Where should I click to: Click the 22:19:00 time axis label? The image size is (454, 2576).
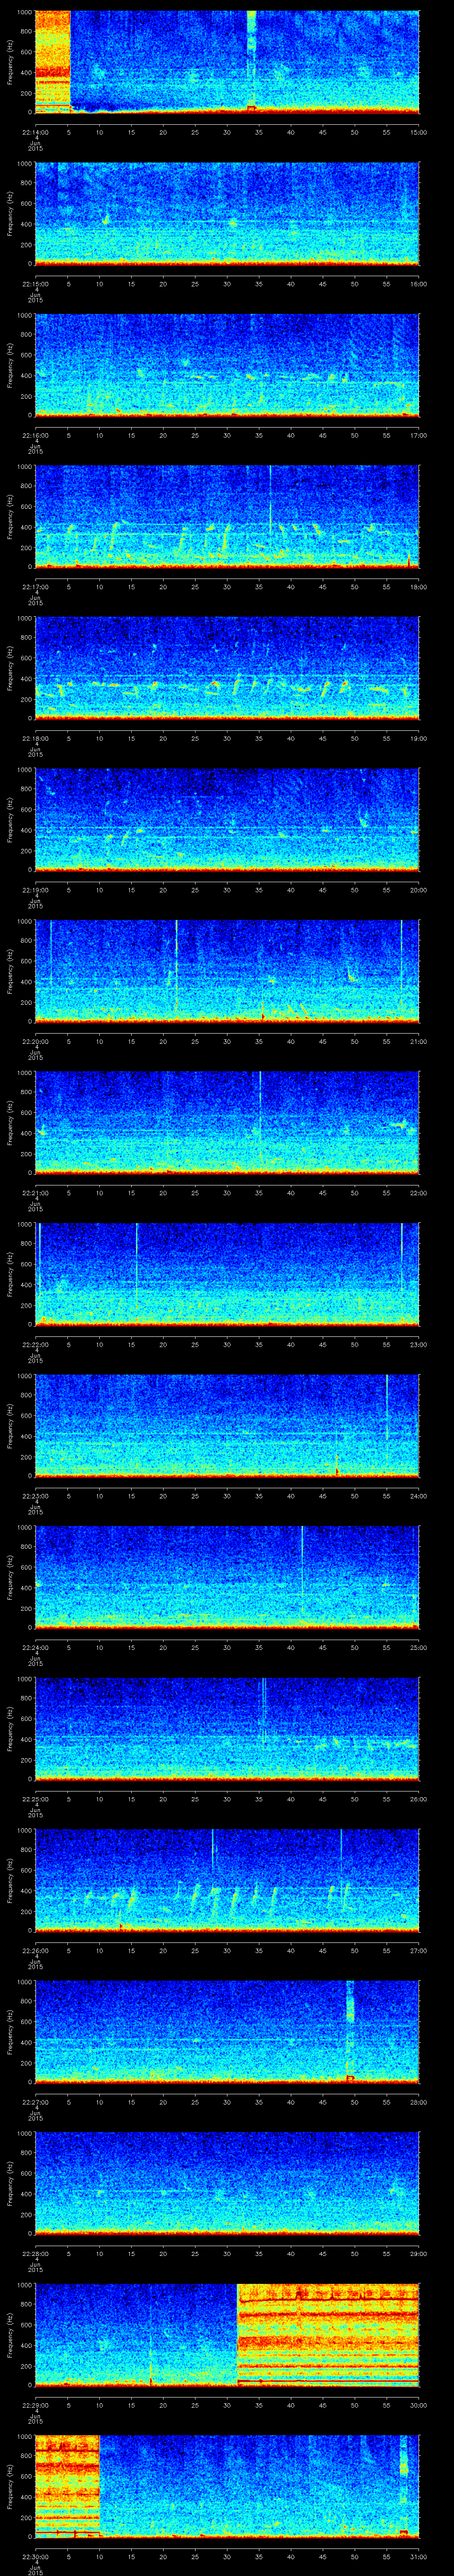(x=35, y=890)
